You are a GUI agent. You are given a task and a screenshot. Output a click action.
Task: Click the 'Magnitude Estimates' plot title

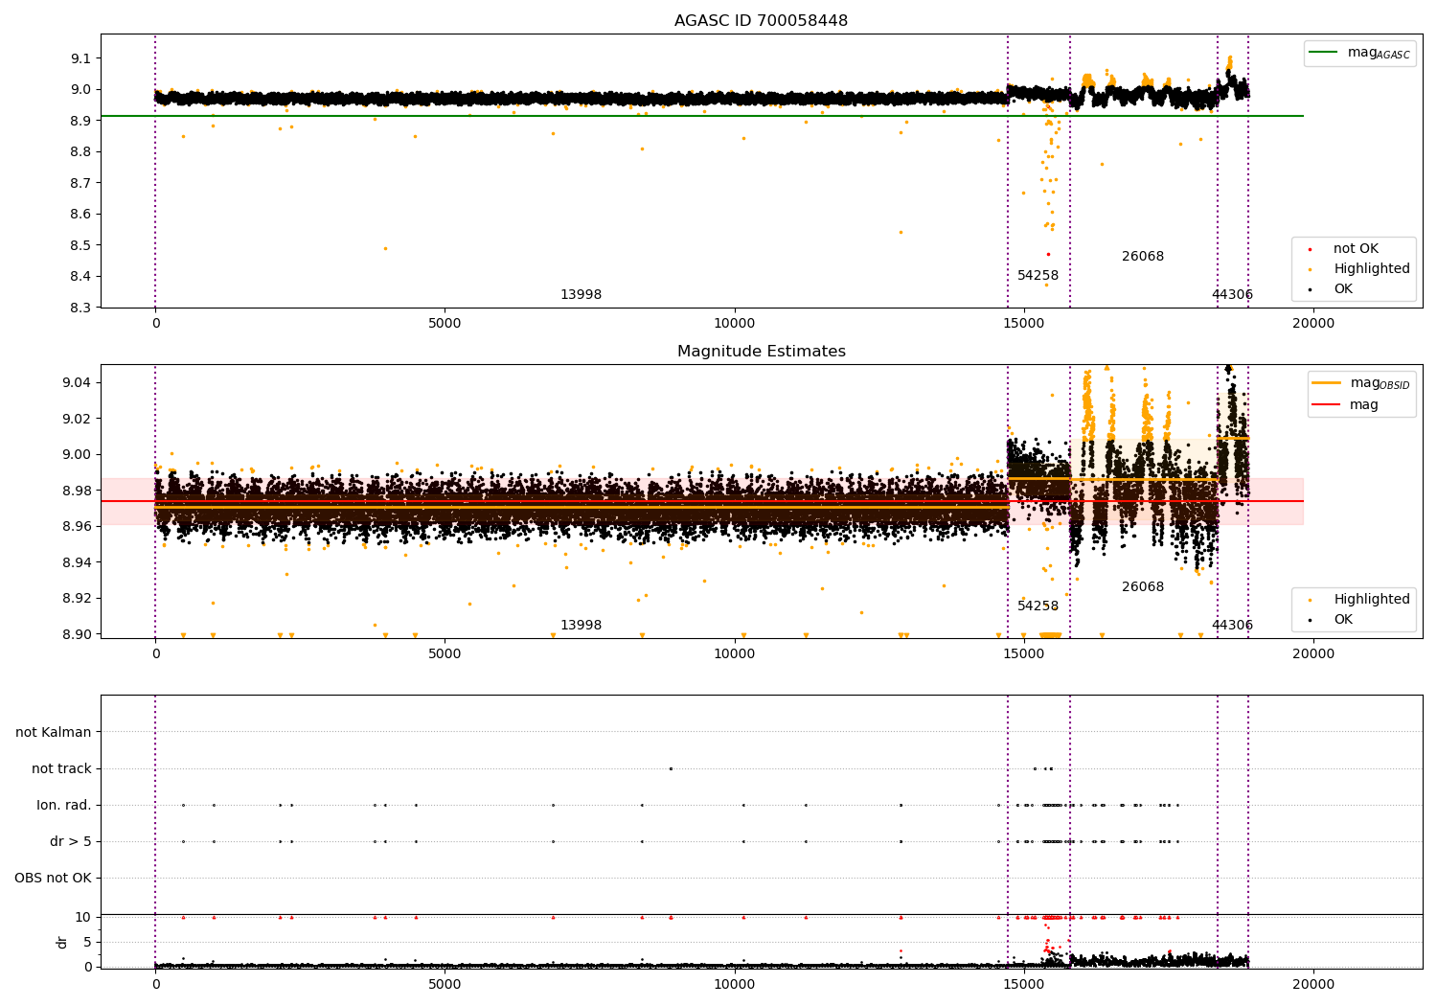click(x=761, y=352)
